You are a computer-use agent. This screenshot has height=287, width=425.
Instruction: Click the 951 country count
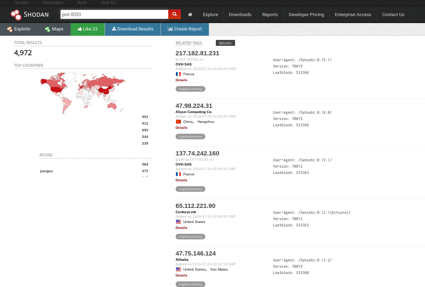145,117
